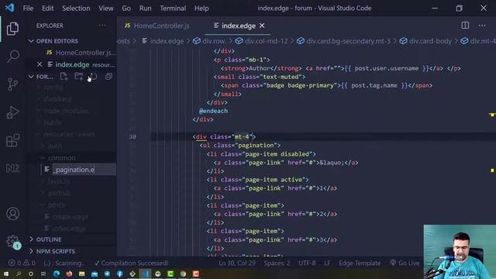This screenshot has height=279, width=496.
Task: Open the Edit menu
Action: (x=48, y=9)
